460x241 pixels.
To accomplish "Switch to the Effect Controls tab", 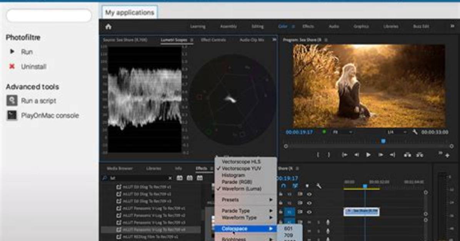I will point(213,40).
